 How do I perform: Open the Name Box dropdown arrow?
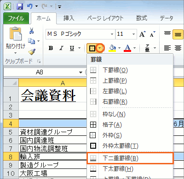[x=80, y=73]
